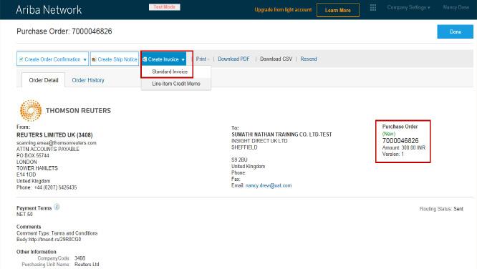Click the Create Ship Notice button
This screenshot has width=477, height=269.
pyautogui.click(x=115, y=59)
